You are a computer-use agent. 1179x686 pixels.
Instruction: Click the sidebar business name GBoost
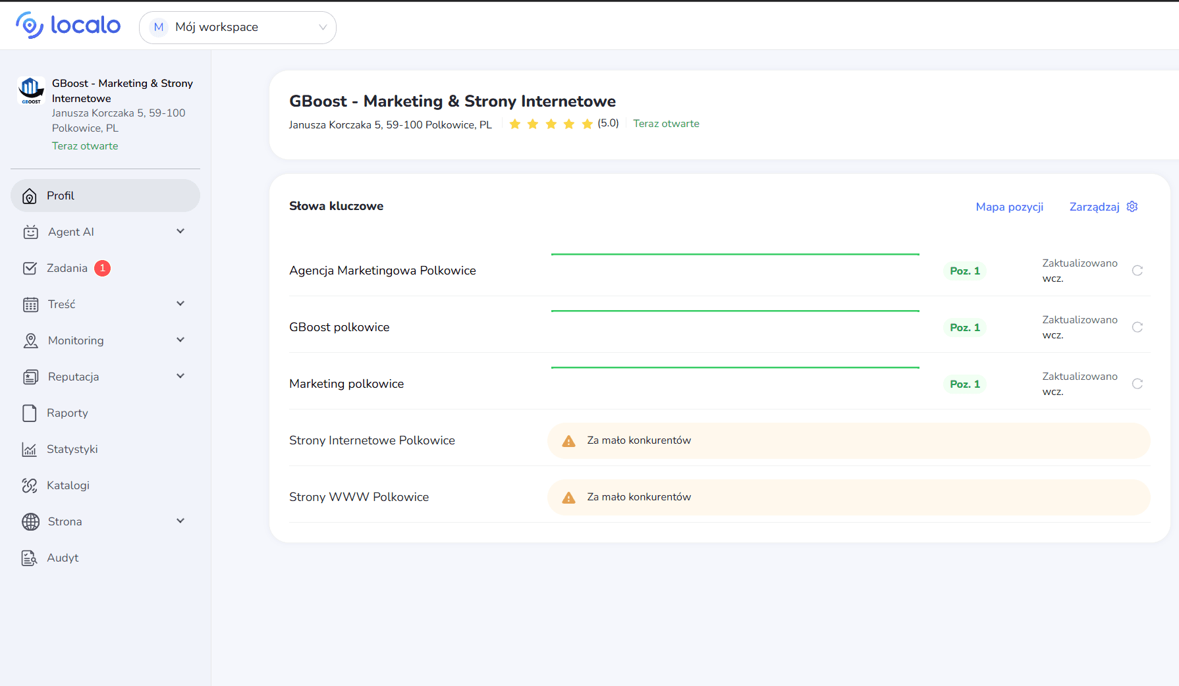123,91
